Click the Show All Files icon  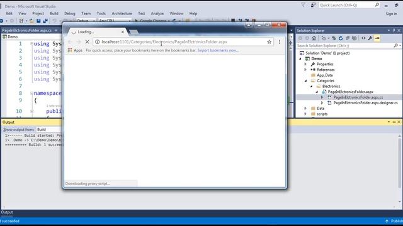pos(355,38)
